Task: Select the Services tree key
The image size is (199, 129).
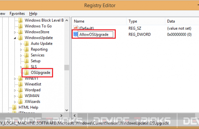Action: pos(37,55)
